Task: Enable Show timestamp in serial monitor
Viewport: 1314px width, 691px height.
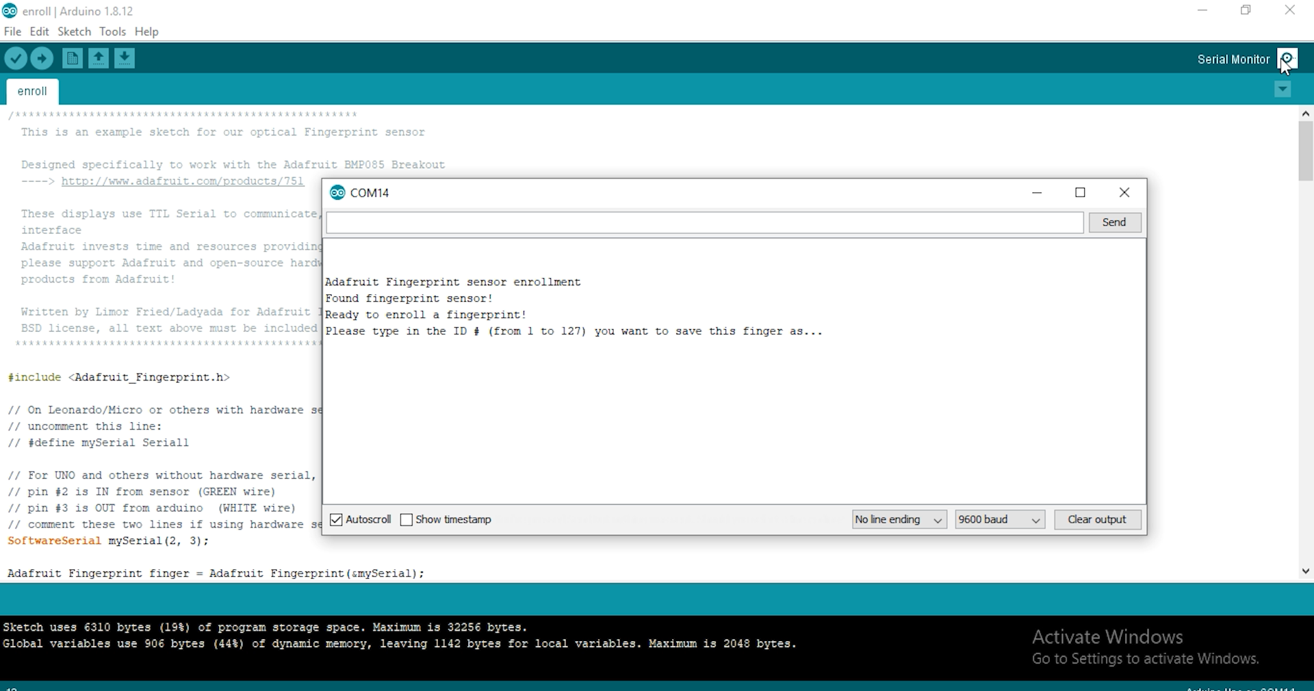Action: 407,520
